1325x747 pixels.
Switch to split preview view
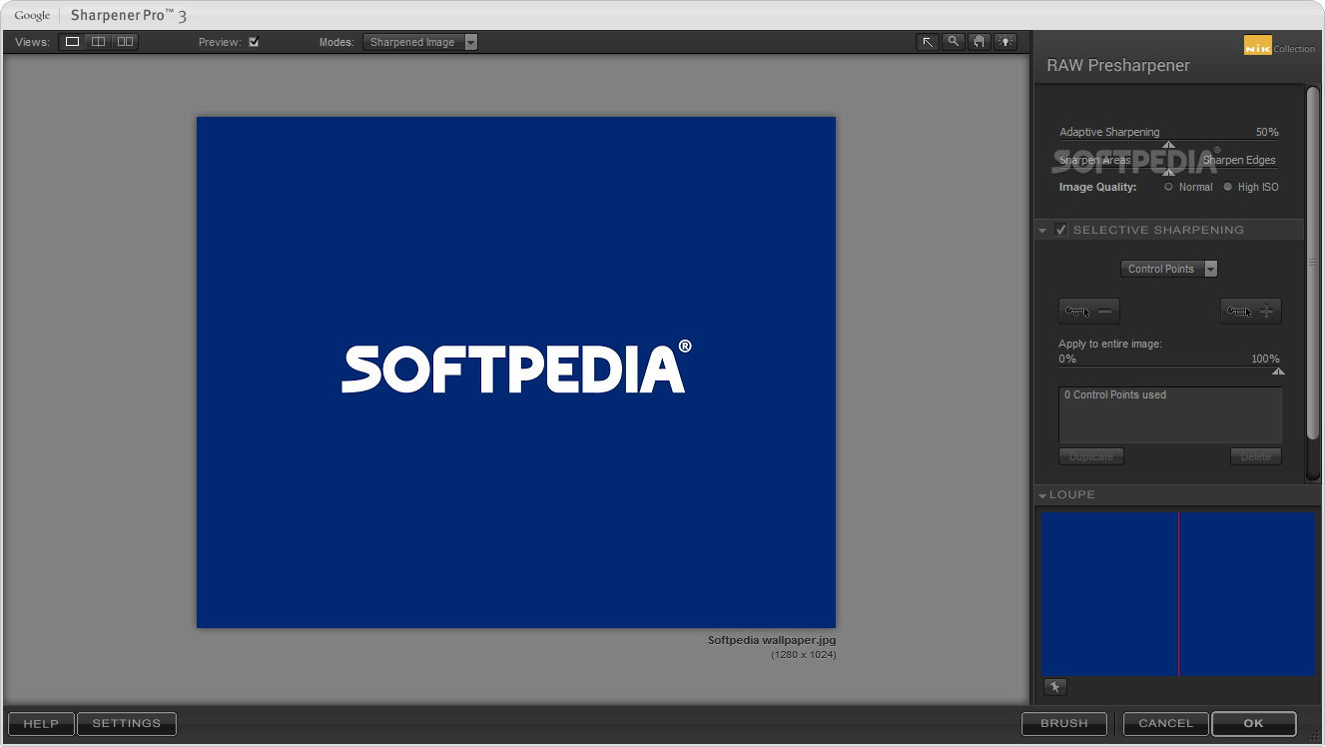(98, 42)
